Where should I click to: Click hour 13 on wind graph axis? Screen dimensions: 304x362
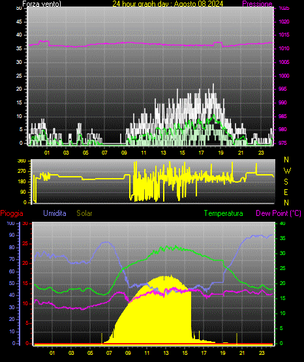[163, 153]
